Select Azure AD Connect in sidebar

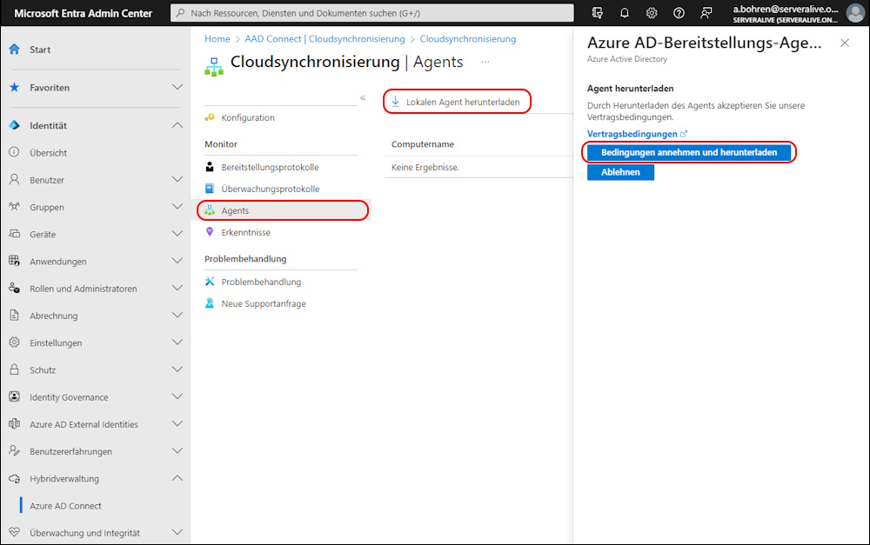click(65, 506)
